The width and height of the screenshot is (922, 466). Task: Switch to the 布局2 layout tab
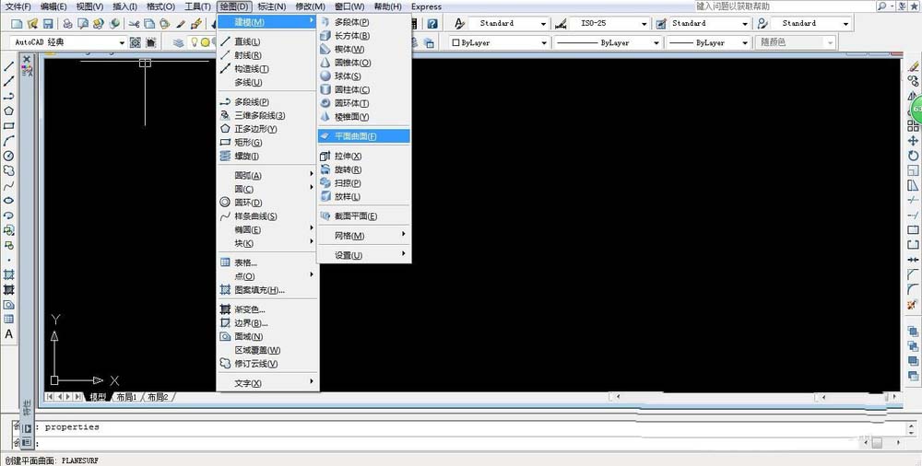158,397
